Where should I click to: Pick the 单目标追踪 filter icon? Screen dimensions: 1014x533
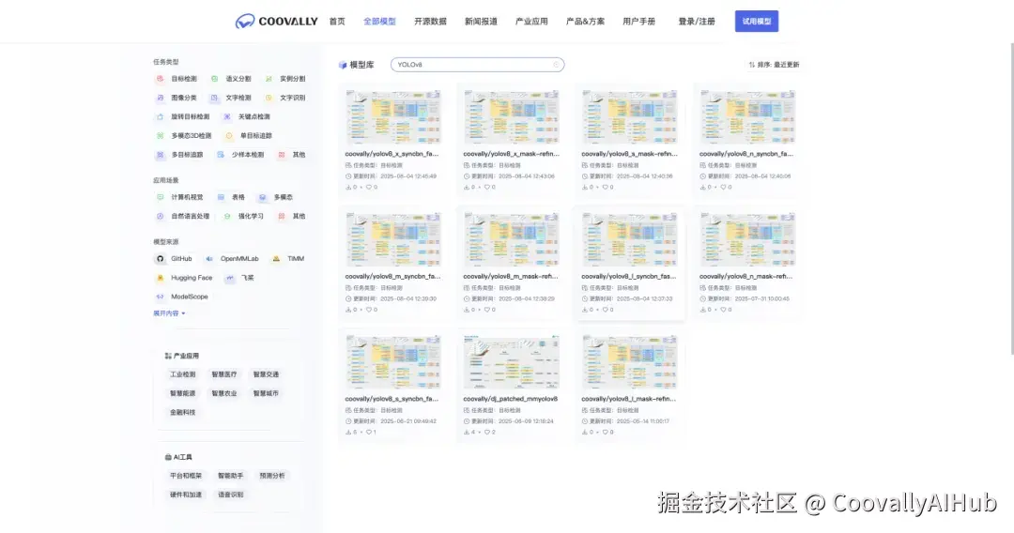pos(228,136)
